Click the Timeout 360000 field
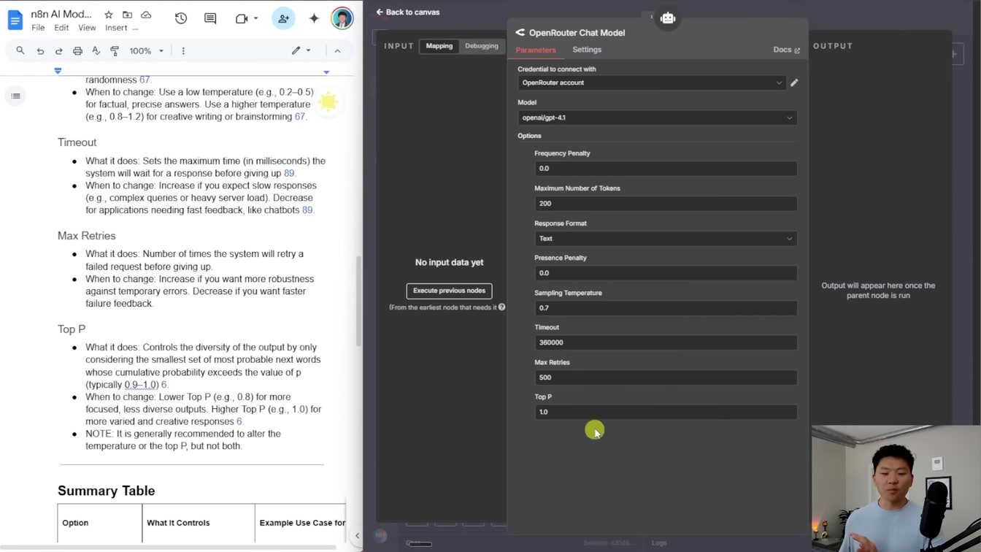Screen dimensions: 981x552 click(x=666, y=342)
